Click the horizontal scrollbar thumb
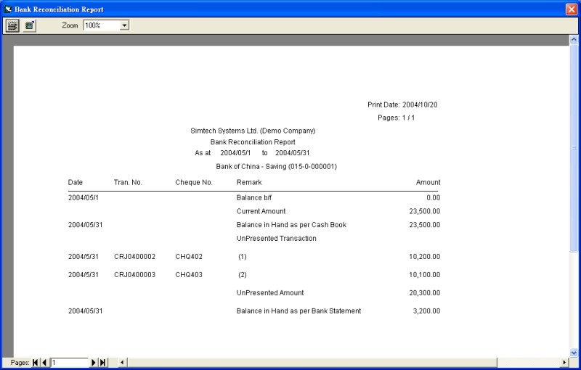 (312, 363)
